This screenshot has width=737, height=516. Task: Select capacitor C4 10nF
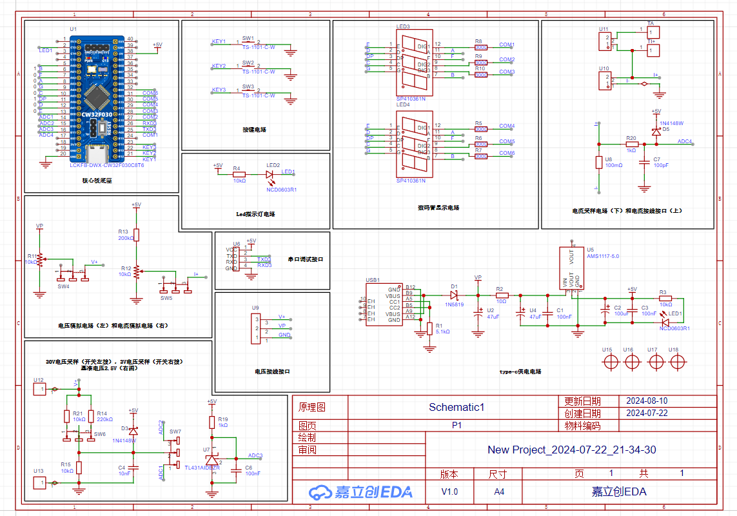(133, 468)
